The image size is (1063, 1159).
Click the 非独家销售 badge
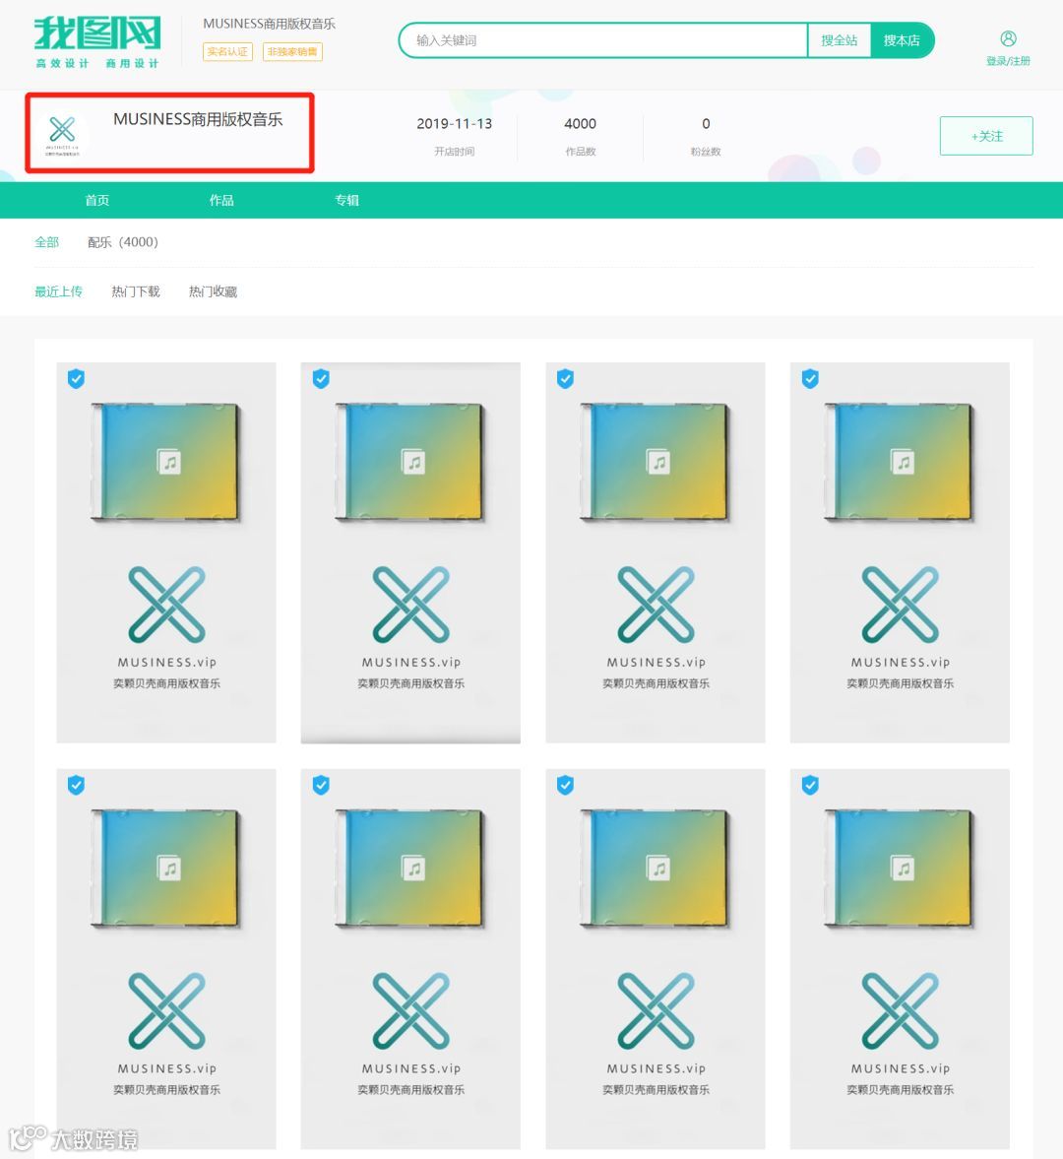[292, 52]
